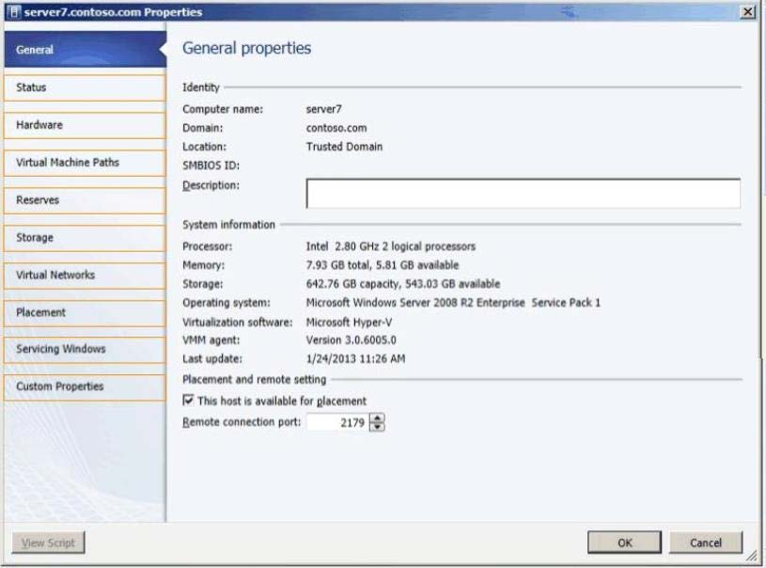Open the Storage page

tap(85, 238)
